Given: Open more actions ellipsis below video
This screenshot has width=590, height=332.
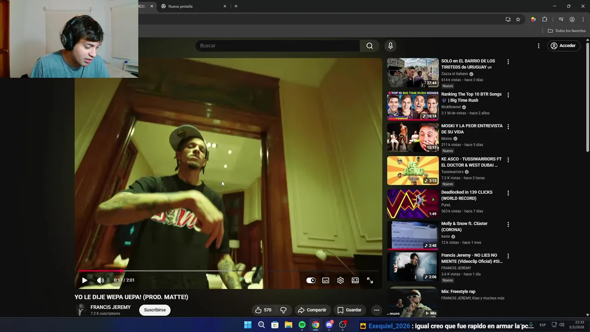Looking at the screenshot, I should 377,310.
